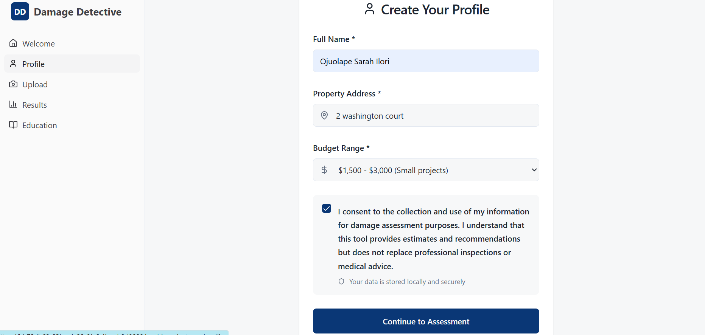Click the chevron arrow on Budget Range
The width and height of the screenshot is (705, 335).
534,170
